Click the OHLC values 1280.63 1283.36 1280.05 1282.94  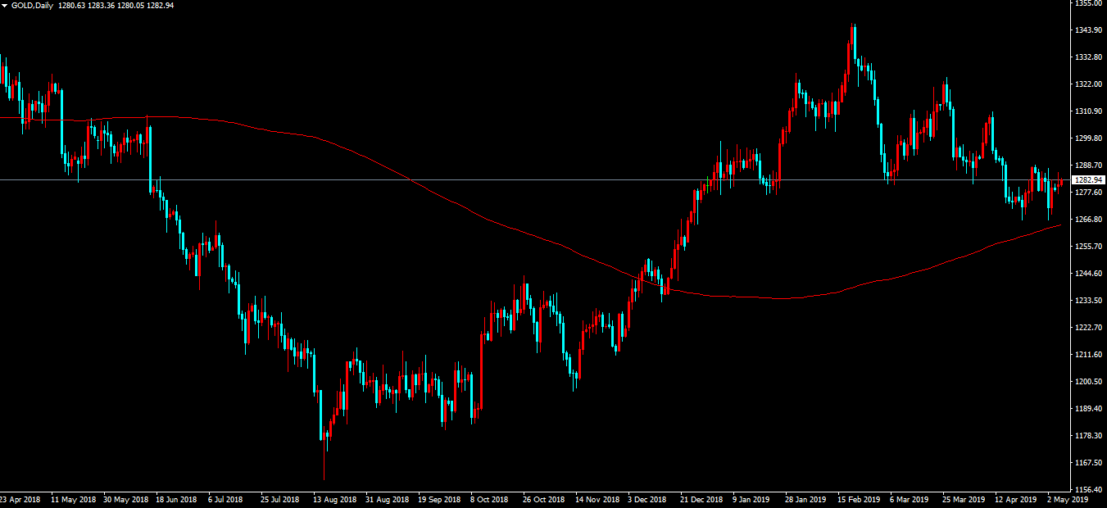click(115, 5)
